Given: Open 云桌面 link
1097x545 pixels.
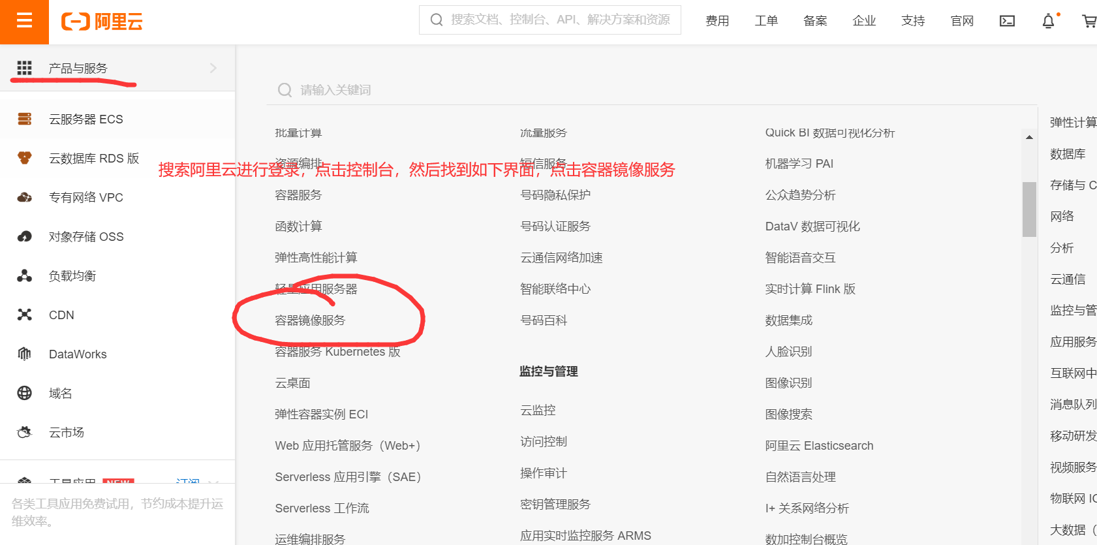Looking at the screenshot, I should (292, 383).
